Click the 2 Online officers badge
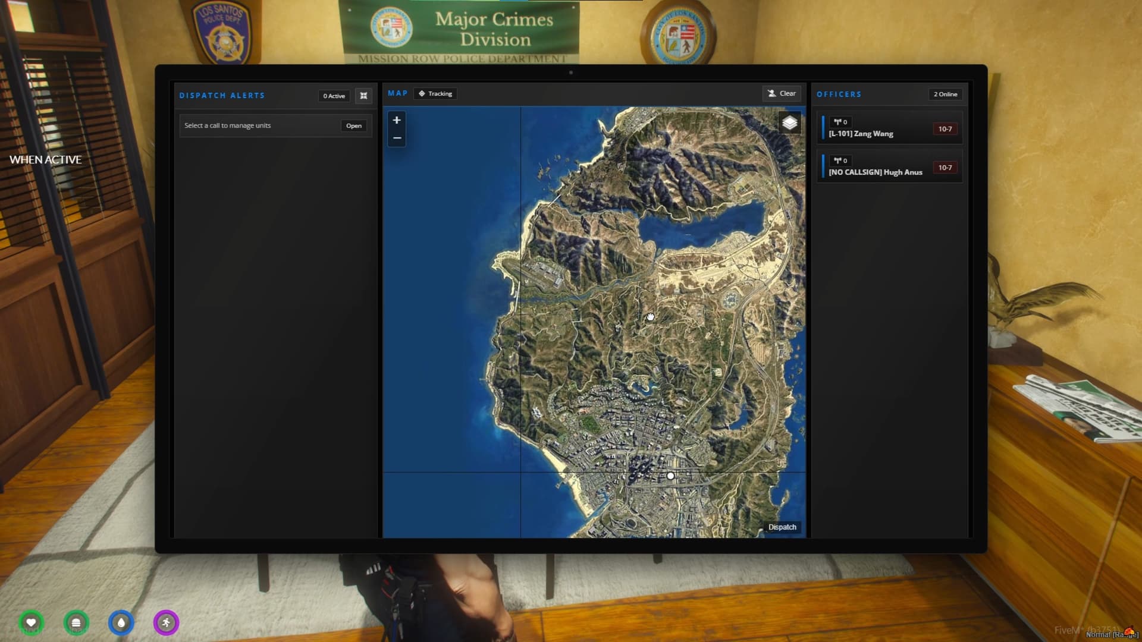This screenshot has width=1142, height=642. pyautogui.click(x=945, y=95)
